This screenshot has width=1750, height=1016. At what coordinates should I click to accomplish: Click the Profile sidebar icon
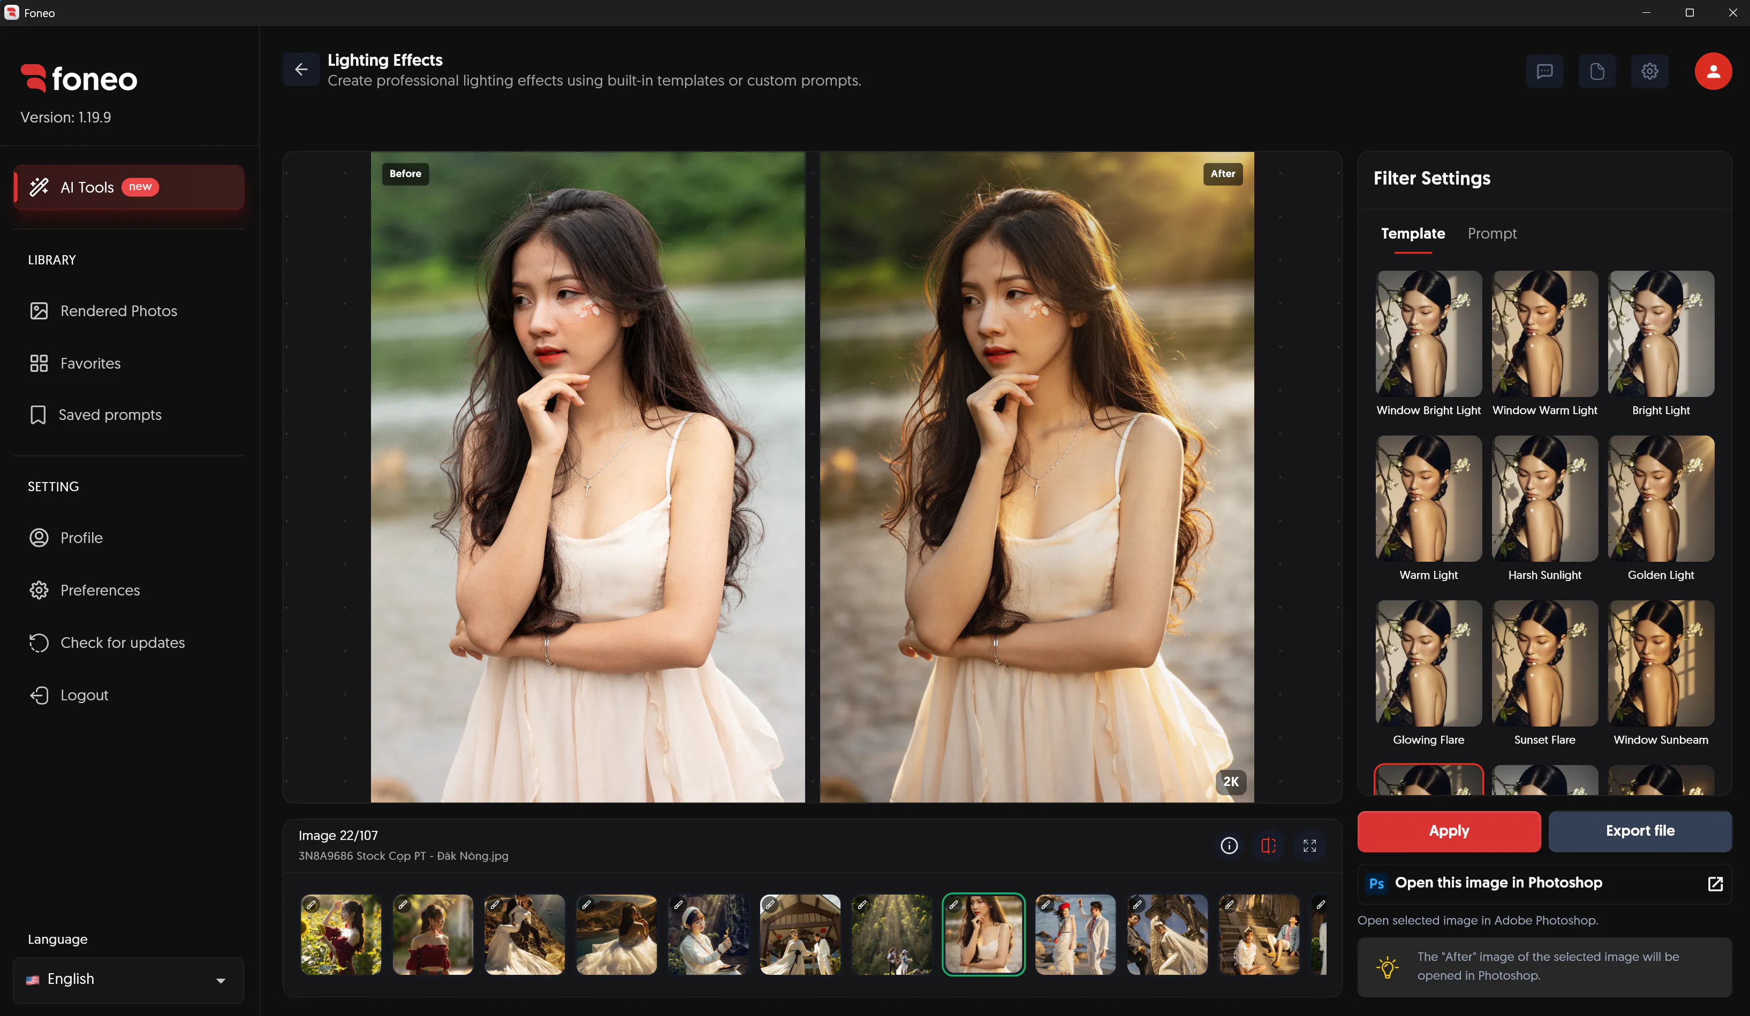39,538
